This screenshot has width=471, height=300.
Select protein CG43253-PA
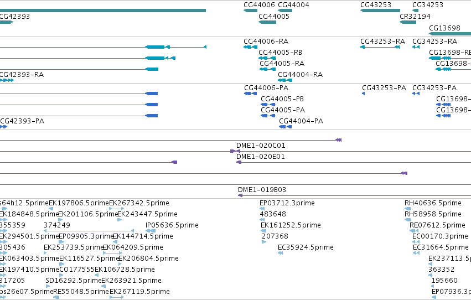click(x=364, y=94)
